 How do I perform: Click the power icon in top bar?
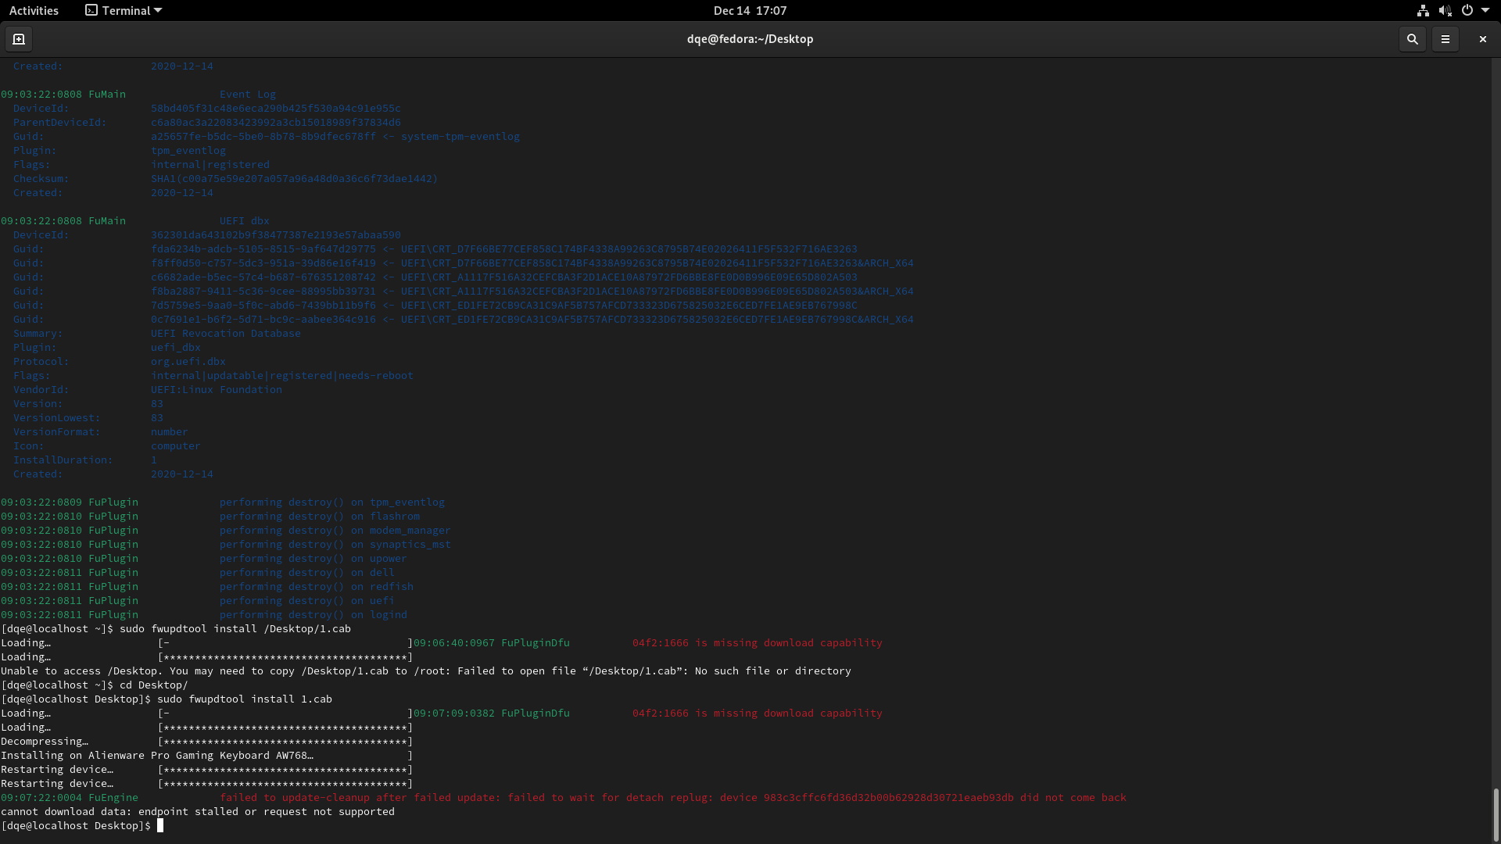pyautogui.click(x=1467, y=10)
